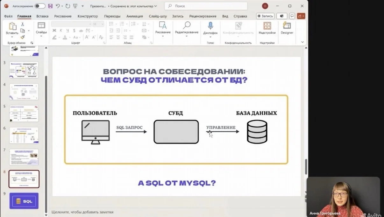
Task: Open the Рисование shapes tool
Action: pos(163,25)
